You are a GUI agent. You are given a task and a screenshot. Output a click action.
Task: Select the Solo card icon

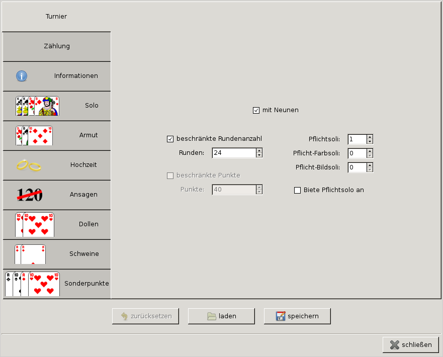37,106
